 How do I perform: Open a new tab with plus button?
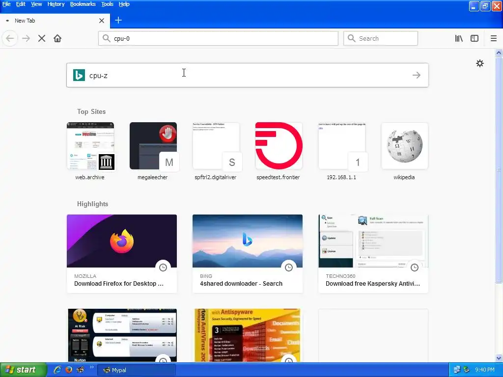click(118, 20)
